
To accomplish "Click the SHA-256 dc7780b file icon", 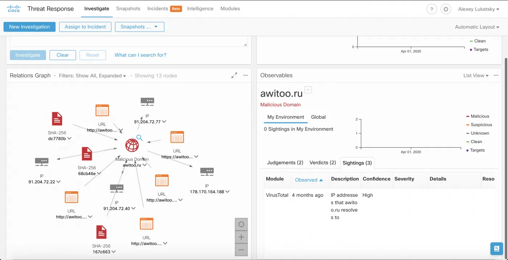I will click(57, 119).
